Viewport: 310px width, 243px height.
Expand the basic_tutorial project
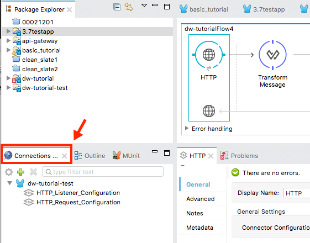click(x=8, y=50)
